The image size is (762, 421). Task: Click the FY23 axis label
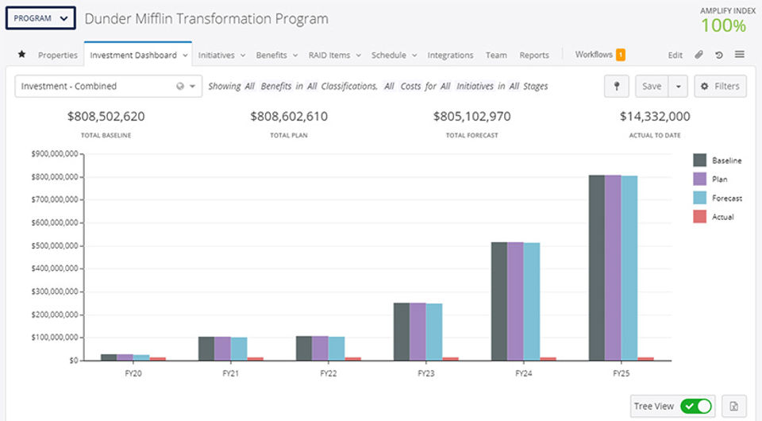(425, 373)
